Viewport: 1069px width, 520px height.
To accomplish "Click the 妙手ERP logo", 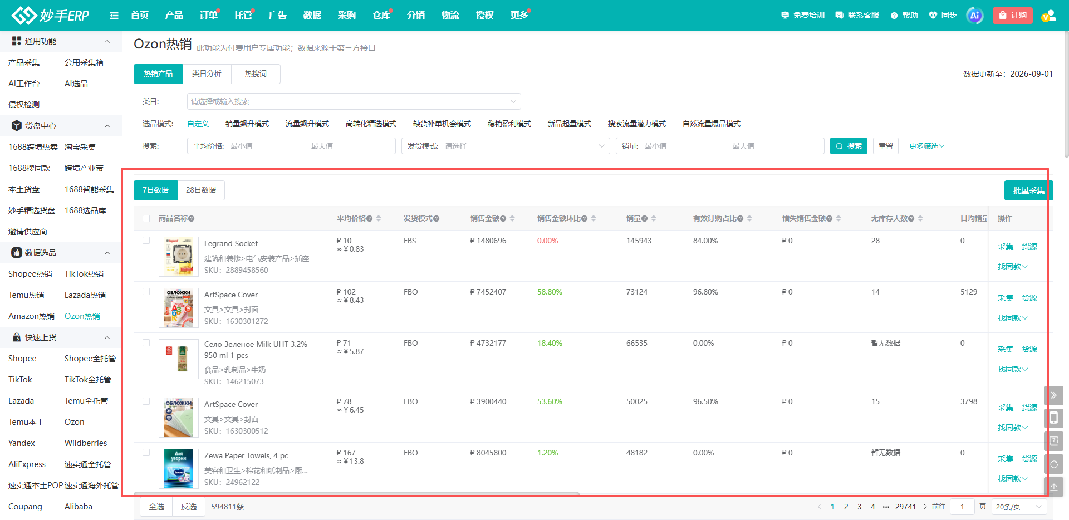I will [50, 15].
